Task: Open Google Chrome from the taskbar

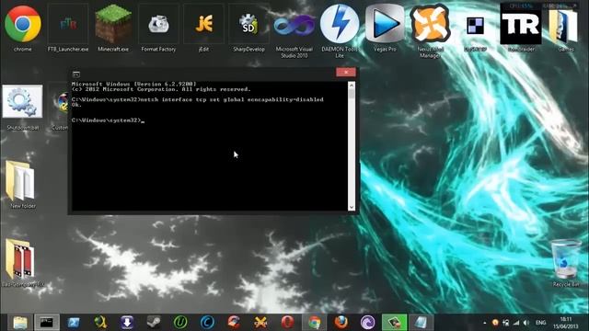Action: pyautogui.click(x=315, y=323)
